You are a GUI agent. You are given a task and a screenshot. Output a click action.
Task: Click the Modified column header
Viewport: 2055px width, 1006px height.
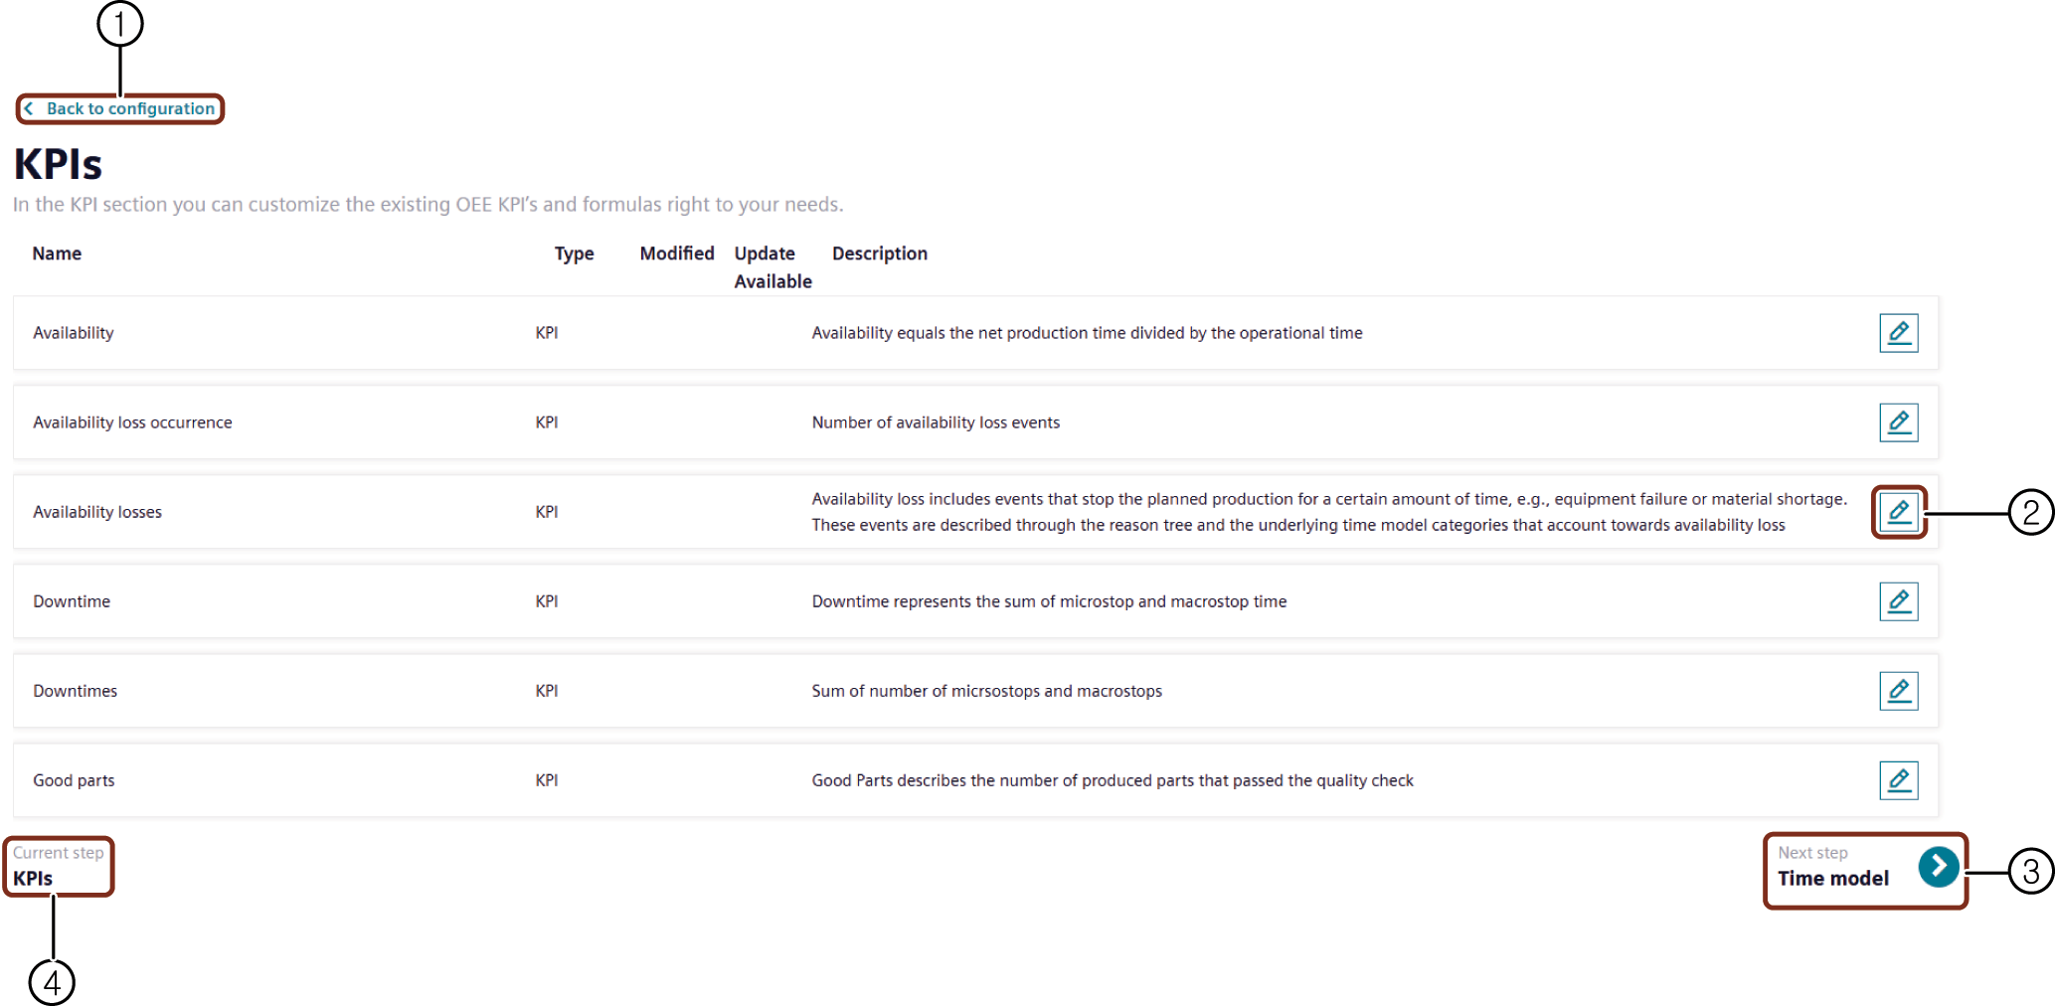coord(677,253)
